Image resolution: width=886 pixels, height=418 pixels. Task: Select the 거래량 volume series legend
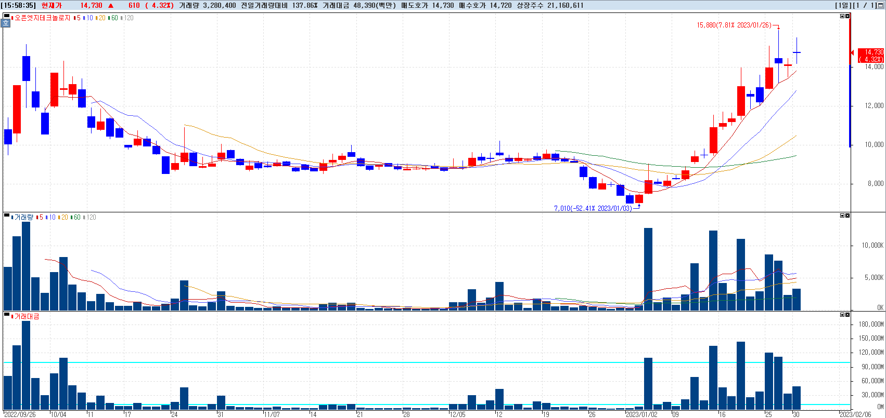(23, 217)
